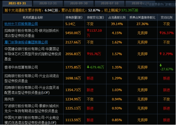Click the 兴全合宜灵活配置 fund row name
Screen dimensions: 176x125
pos(32,90)
